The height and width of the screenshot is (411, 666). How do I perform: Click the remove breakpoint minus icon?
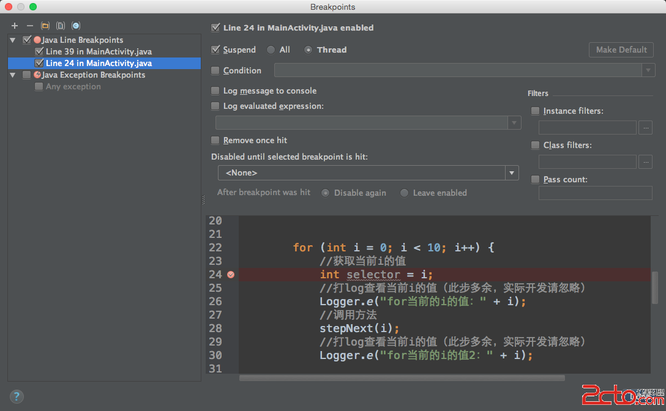(30, 26)
